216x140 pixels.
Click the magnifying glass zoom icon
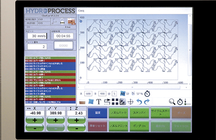coord(172,101)
